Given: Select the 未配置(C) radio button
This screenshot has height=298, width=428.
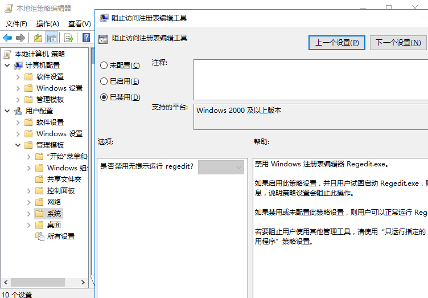Looking at the screenshot, I should (104, 66).
